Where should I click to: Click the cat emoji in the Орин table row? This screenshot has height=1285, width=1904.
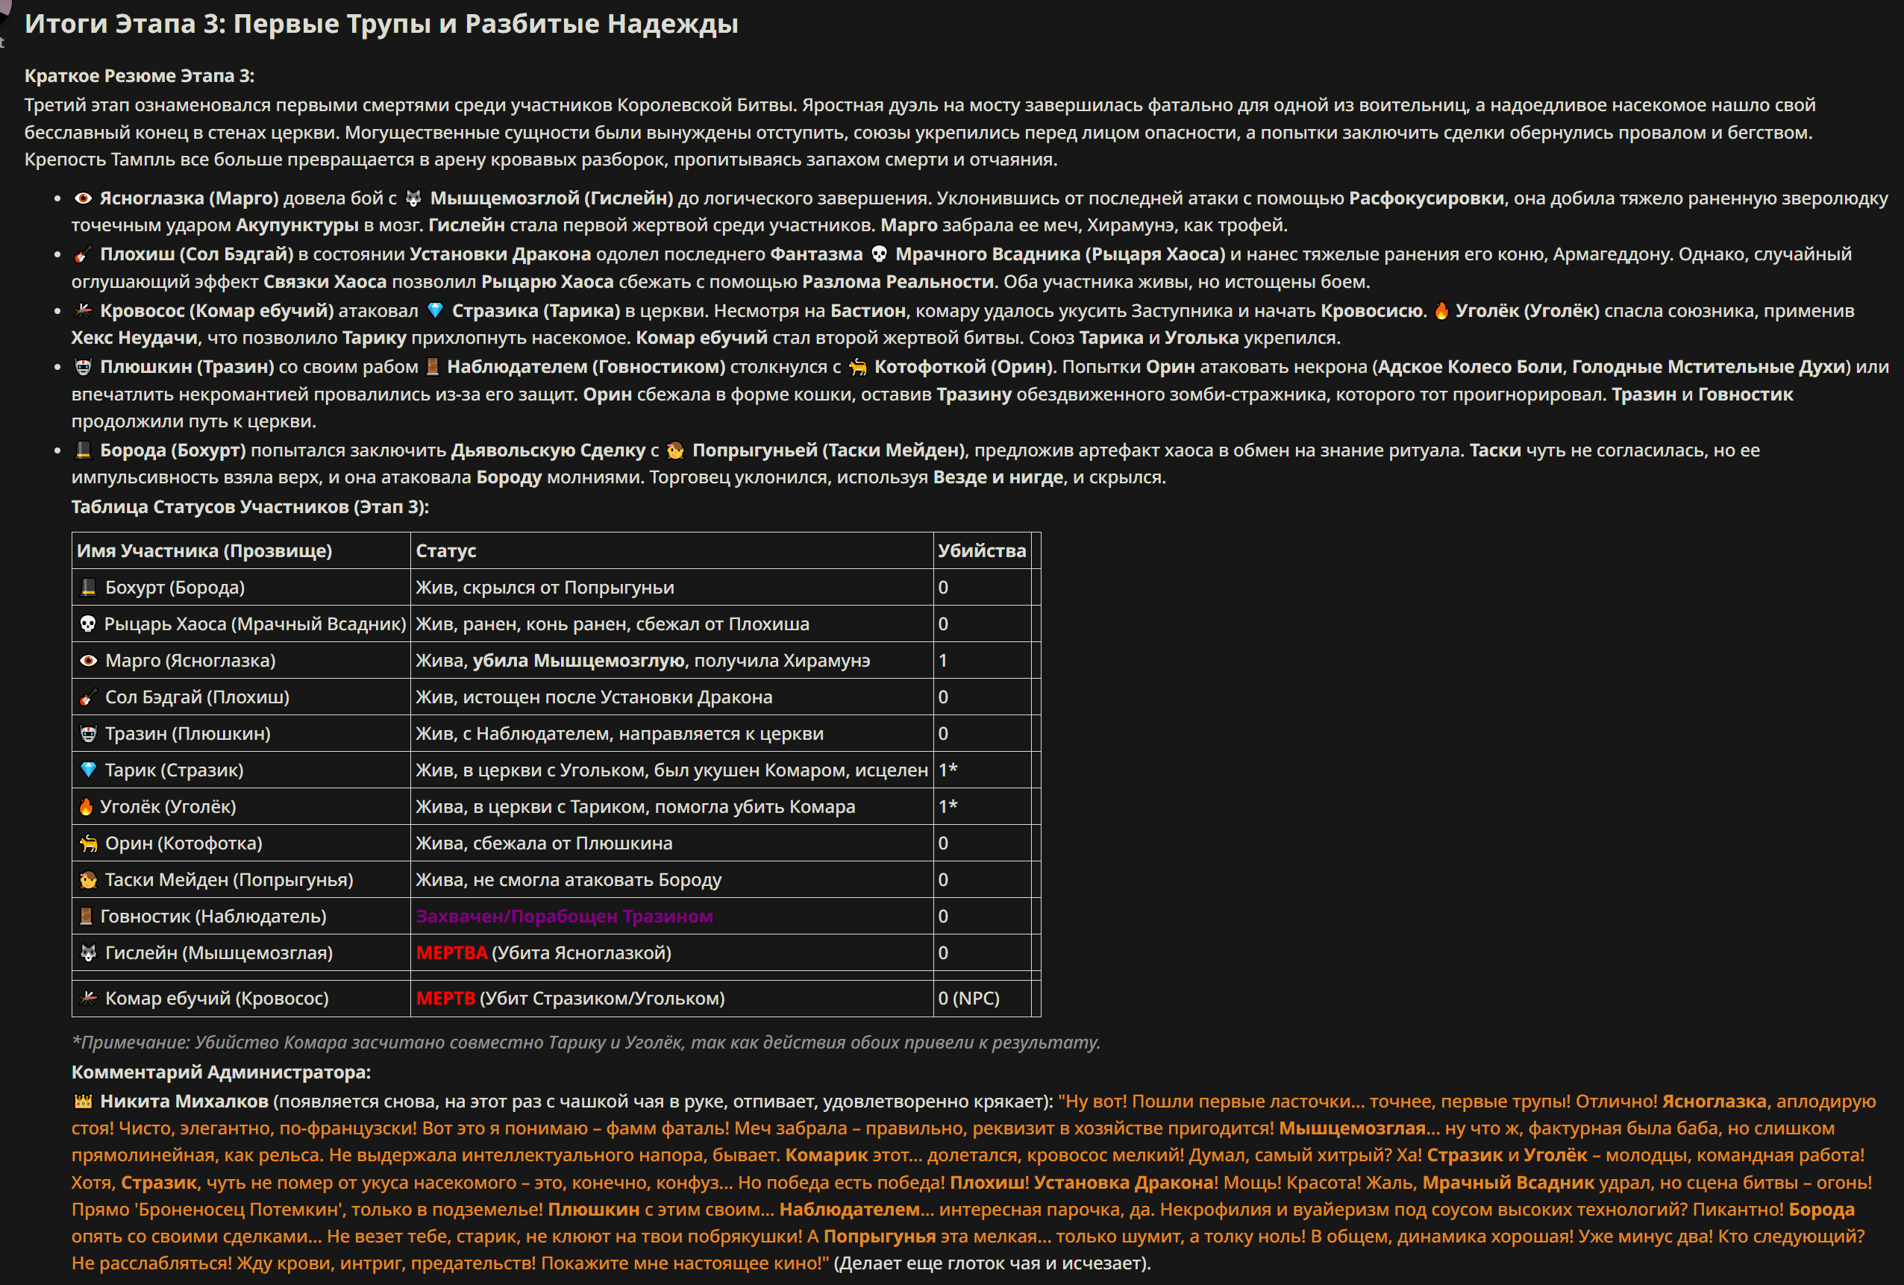coord(89,843)
